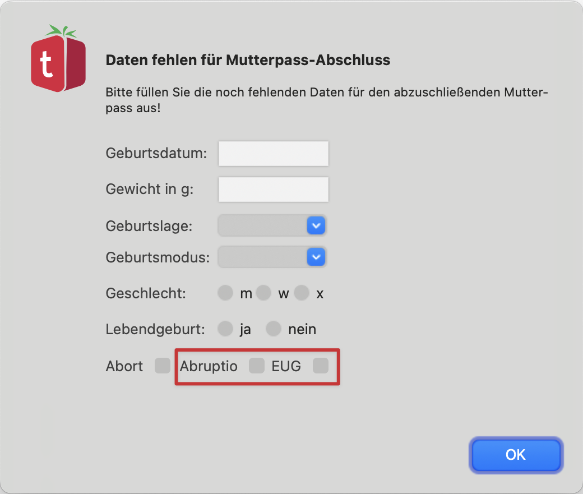Enable the Abort checkbox

coord(162,366)
